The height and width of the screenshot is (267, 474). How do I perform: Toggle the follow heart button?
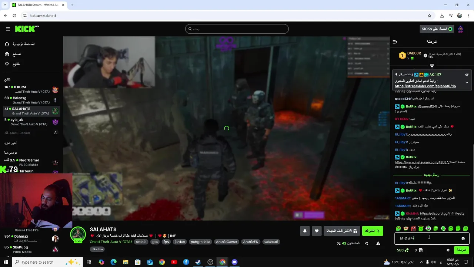pyautogui.click(x=317, y=231)
